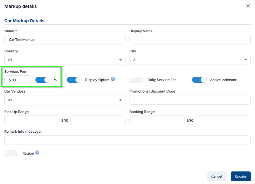Click the Update button
255x184 pixels.
coord(241,176)
